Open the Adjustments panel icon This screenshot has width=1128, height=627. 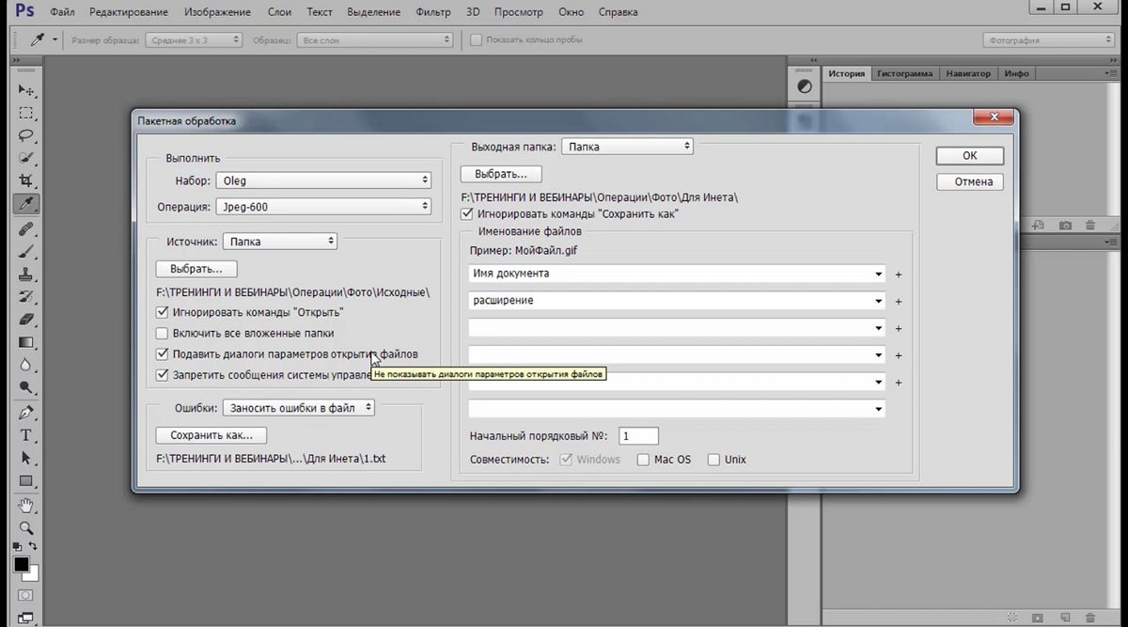tap(805, 86)
